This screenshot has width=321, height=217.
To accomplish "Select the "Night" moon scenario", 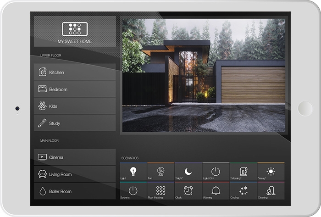I will point(188,171).
